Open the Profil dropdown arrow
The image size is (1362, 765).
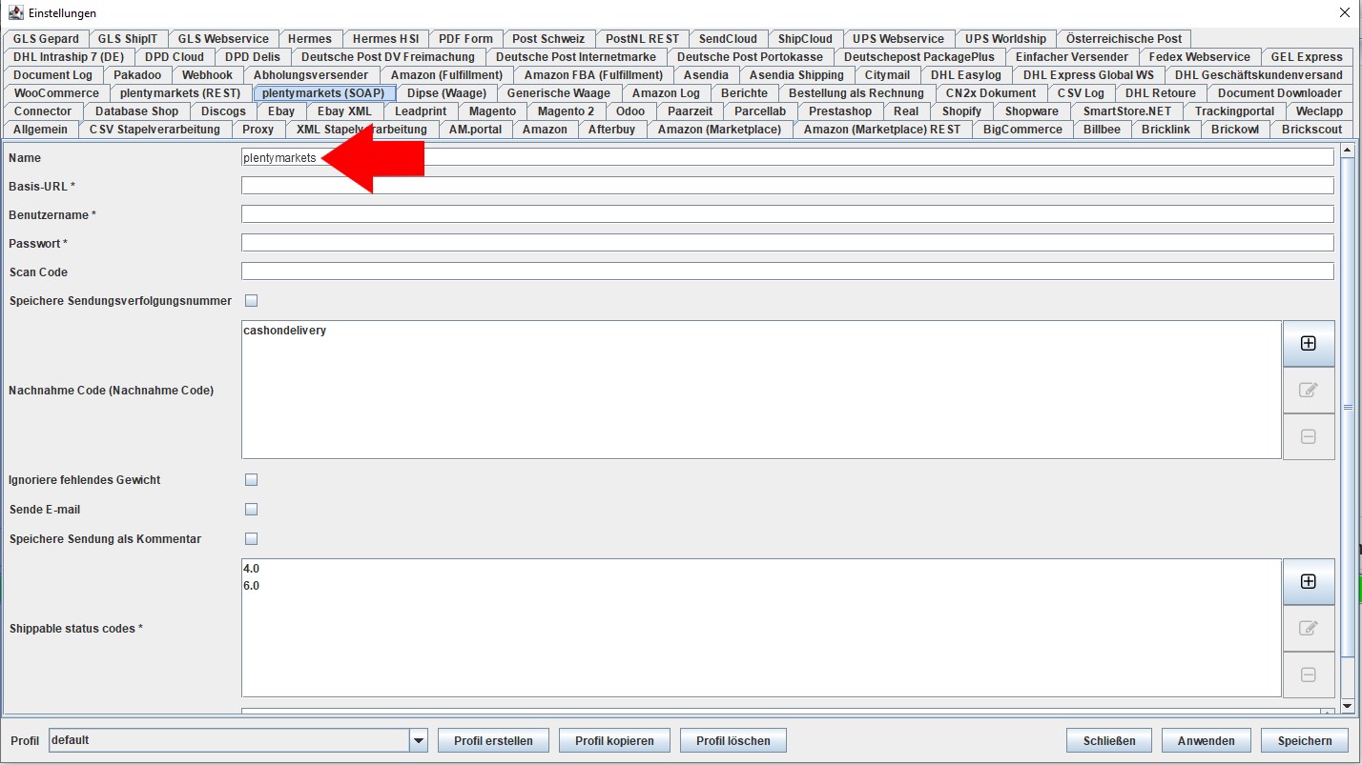418,740
